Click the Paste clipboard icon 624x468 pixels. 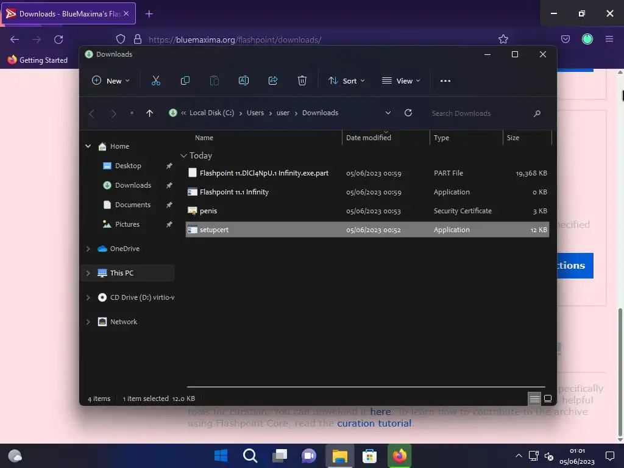point(214,81)
